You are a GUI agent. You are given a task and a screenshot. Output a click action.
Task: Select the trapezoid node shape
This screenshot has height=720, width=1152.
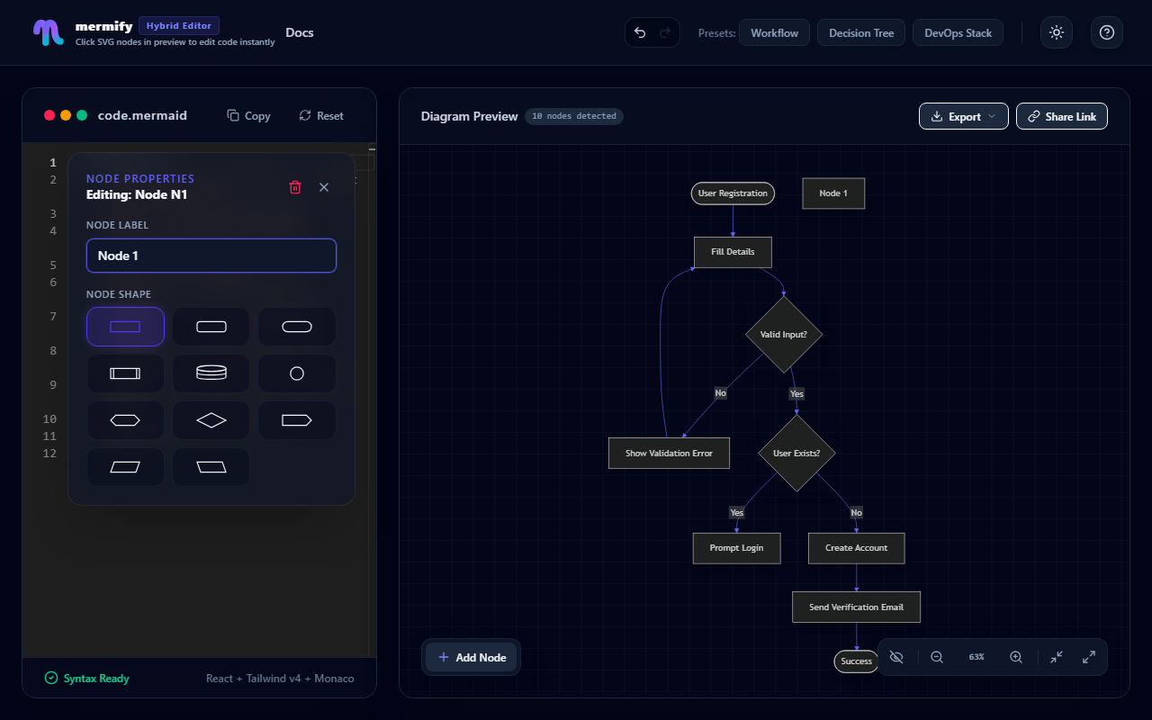click(x=211, y=467)
